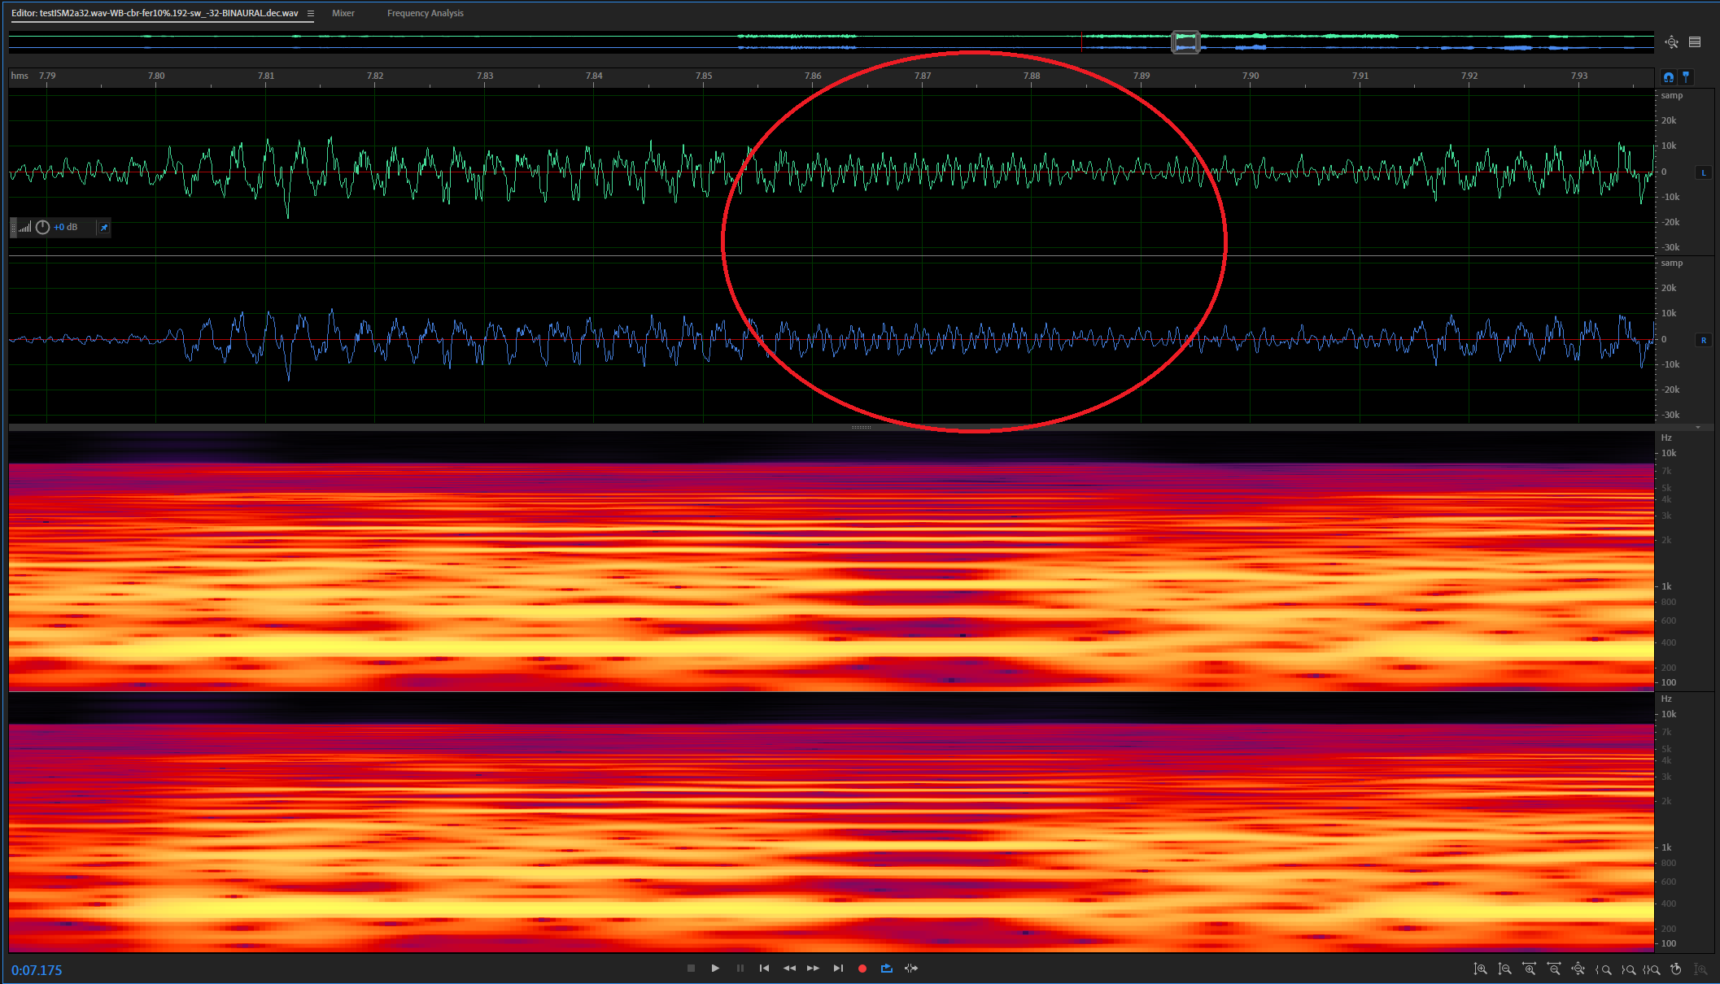Screen dimensions: 1720x984
Task: Switch to the Mixer tab
Action: [x=343, y=13]
